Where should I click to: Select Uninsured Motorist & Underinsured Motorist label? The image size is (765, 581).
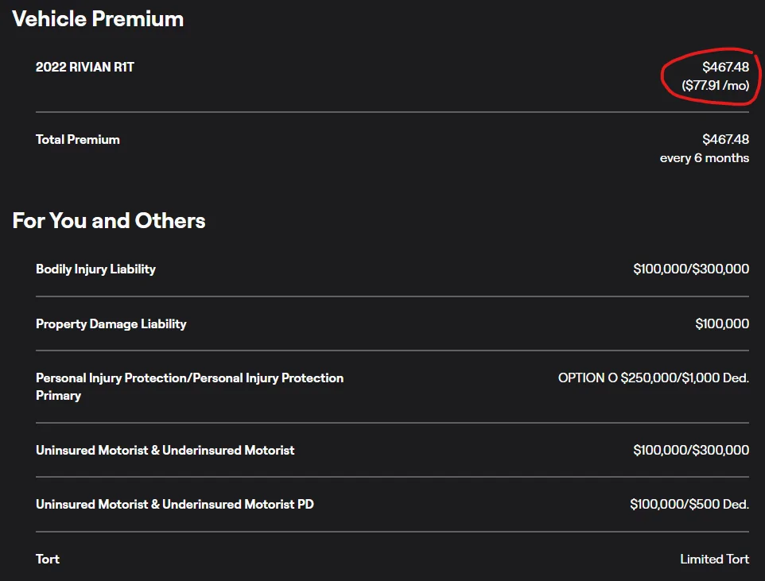point(165,451)
